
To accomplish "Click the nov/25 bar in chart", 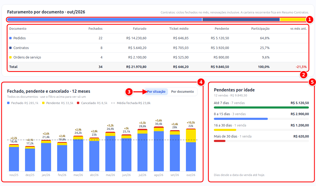I will 14,158.
